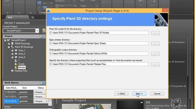Click the << Back button
The image size is (195, 109).
click(x=121, y=94)
